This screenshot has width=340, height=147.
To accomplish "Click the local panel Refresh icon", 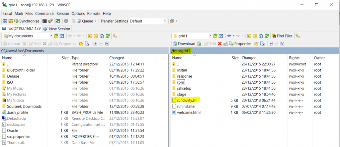I will 108,36.
